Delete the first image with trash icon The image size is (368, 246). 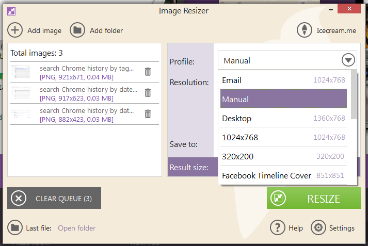148,72
